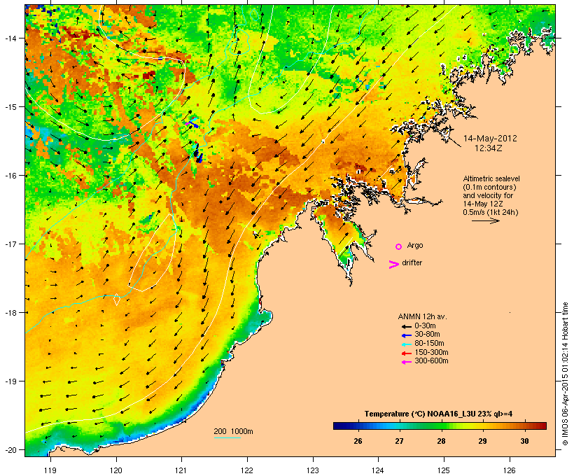Click the longitude axis label 126
Viewport: 574px width, 476px height.
(x=510, y=470)
